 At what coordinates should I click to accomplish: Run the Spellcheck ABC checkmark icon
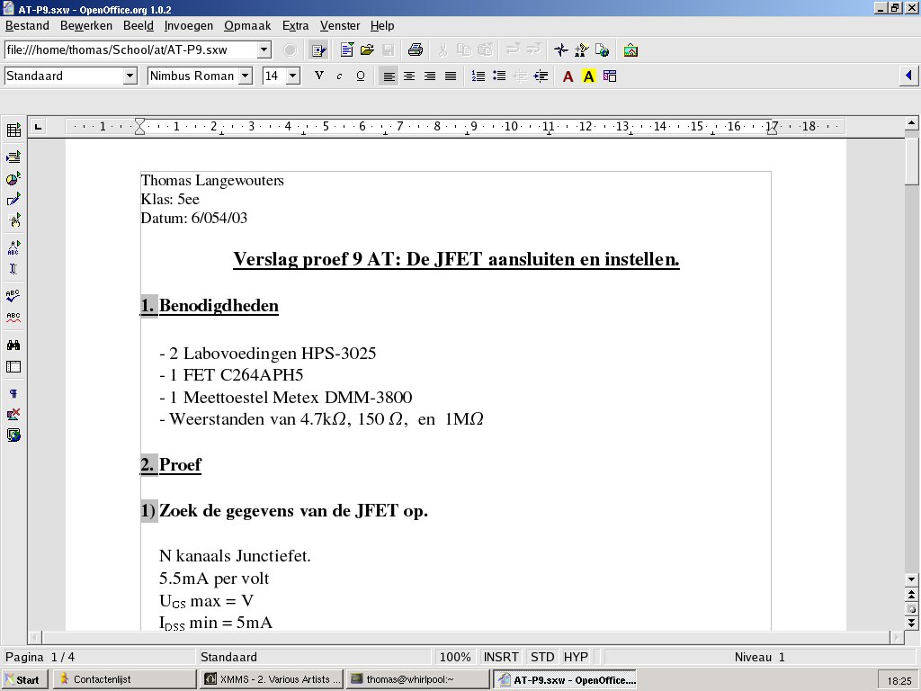(13, 295)
